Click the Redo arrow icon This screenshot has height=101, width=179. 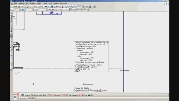point(48,7)
